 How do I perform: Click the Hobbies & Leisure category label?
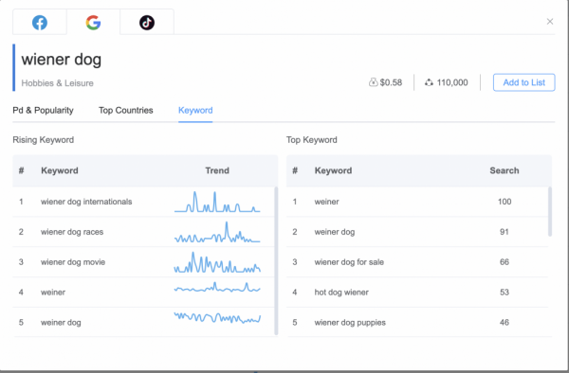tap(57, 83)
